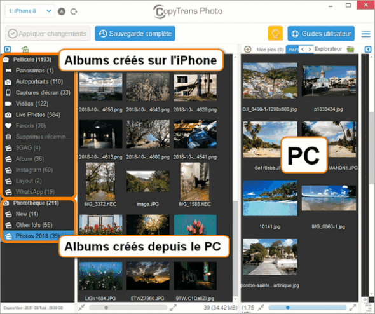The height and width of the screenshot is (314, 375).
Task: Select photo LIGN1684.JPG
Action: (100, 276)
